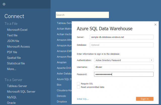Connect to Tableau Server in left panel
The height and width of the screenshot is (105, 161).
17,86
